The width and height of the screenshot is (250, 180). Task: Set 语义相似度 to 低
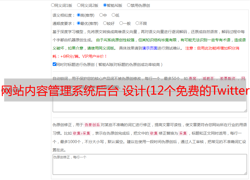(x=113, y=15)
